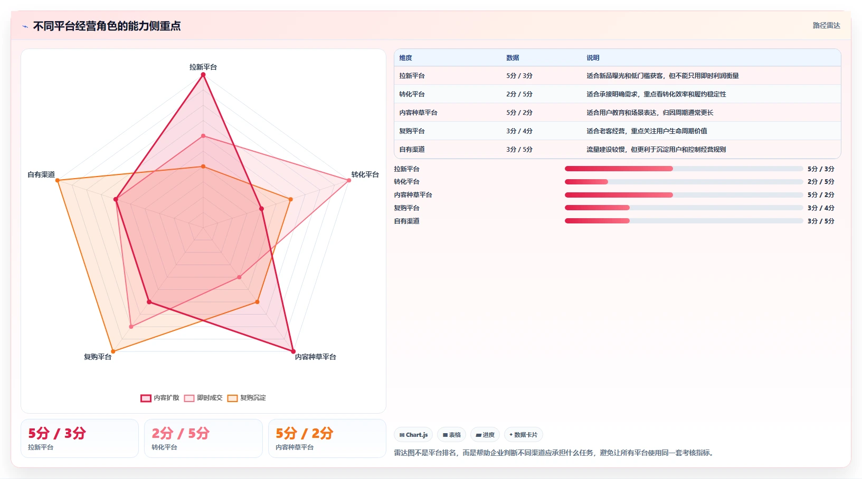Click the 自有渠道 progress bar
The height and width of the screenshot is (479, 862).
684,221
